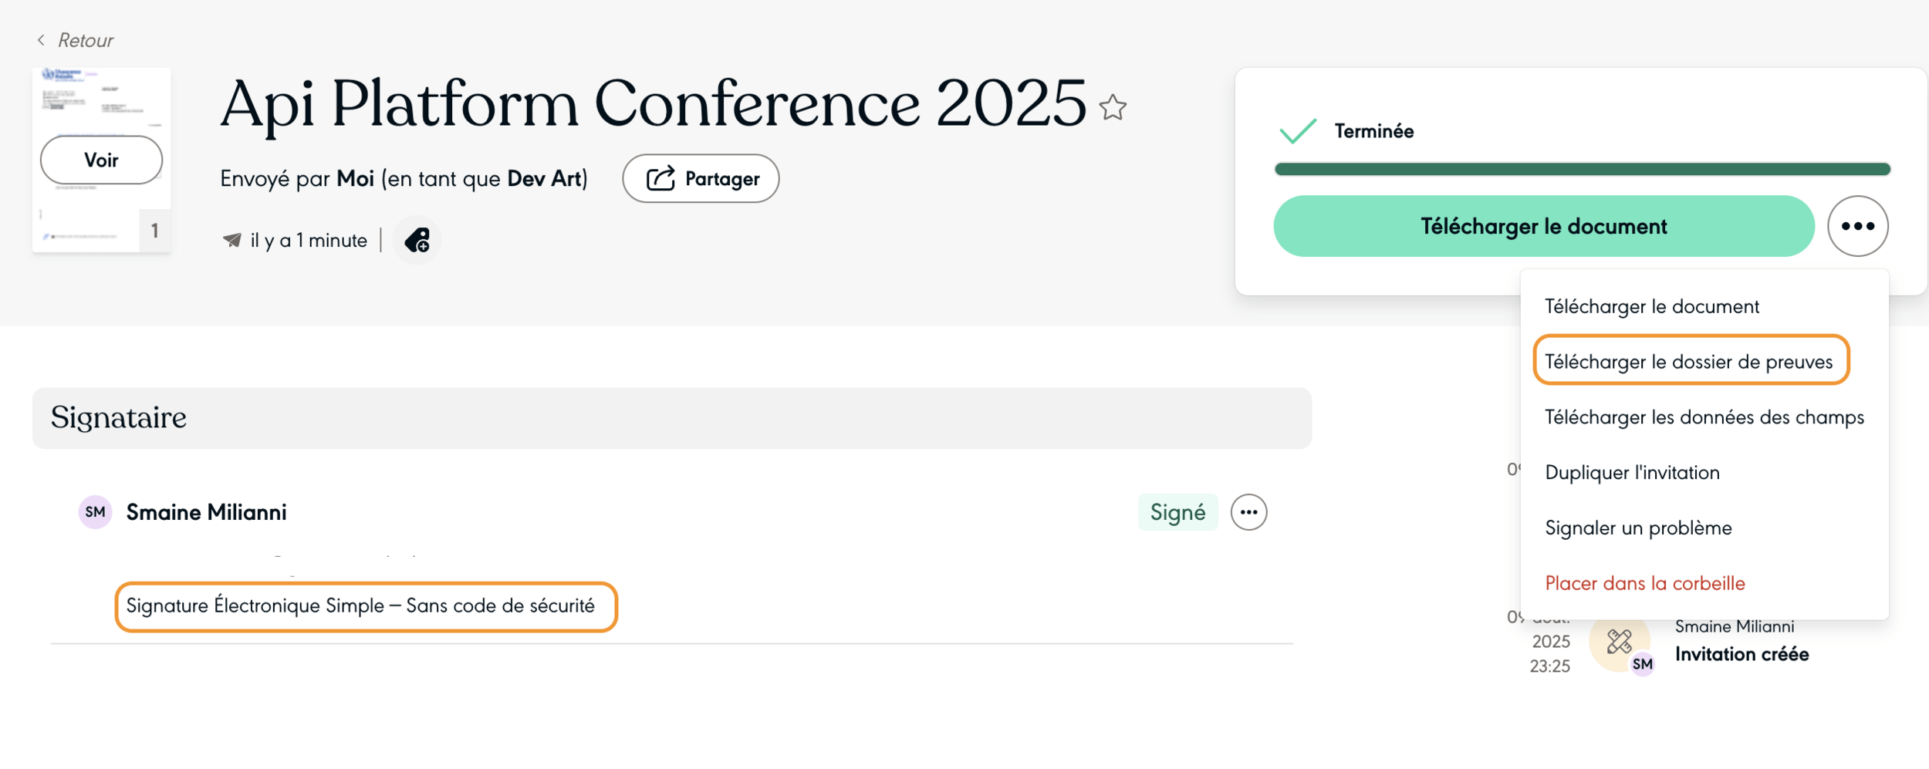This screenshot has height=769, width=1929.
Task: Mark document as favorite with star icon
Action: (1113, 107)
